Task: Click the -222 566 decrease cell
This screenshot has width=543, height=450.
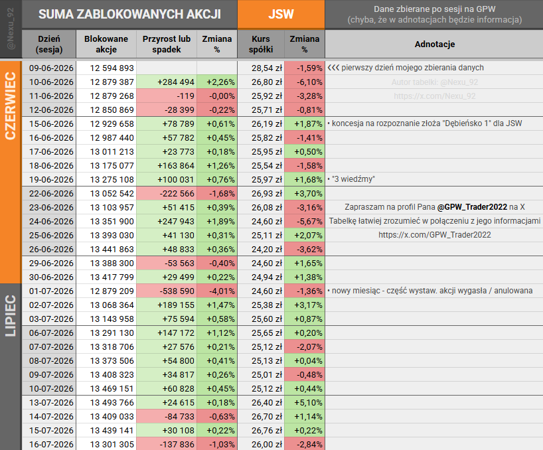Action: tap(167, 194)
